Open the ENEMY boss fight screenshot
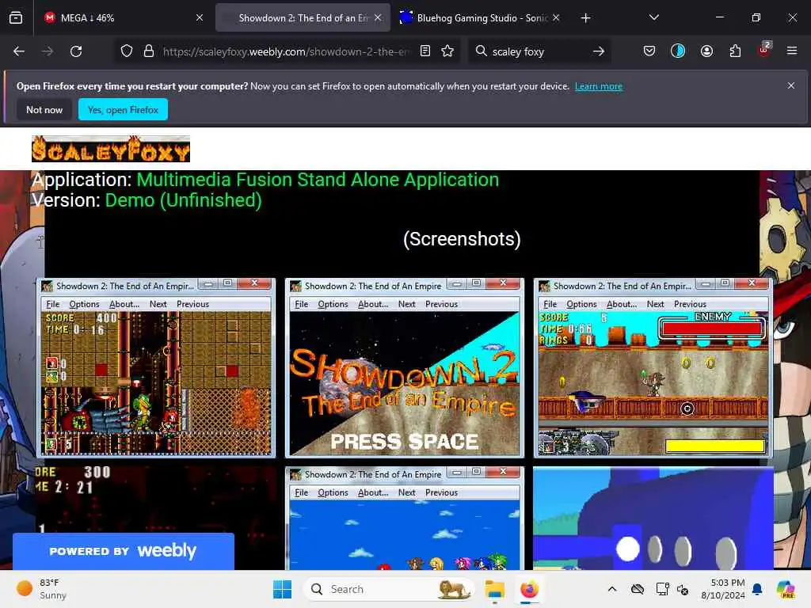This screenshot has width=811, height=608. pos(653,368)
